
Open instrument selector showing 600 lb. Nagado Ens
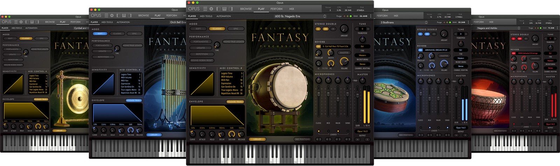click(300, 16)
